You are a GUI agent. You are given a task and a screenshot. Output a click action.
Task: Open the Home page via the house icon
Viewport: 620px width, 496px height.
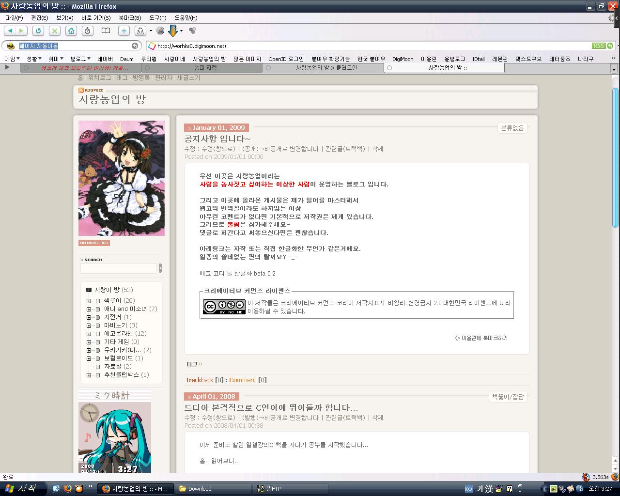click(71, 31)
